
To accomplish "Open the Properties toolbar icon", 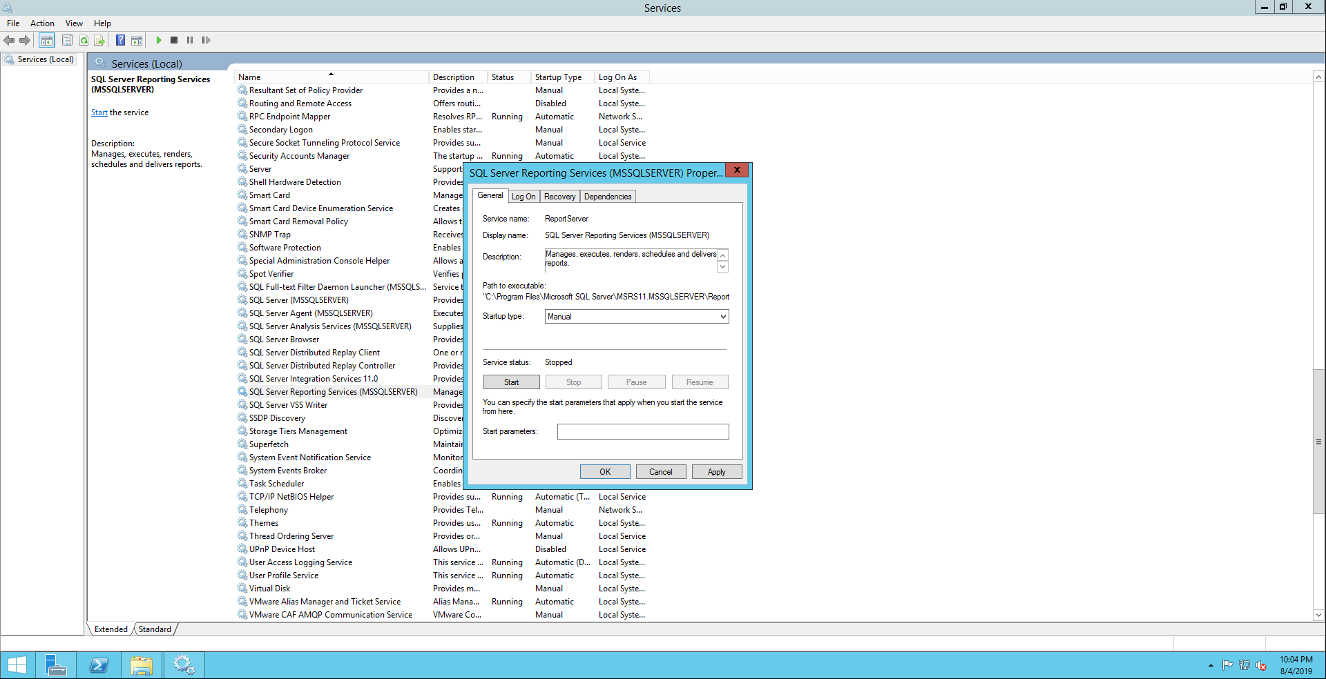I will [67, 41].
